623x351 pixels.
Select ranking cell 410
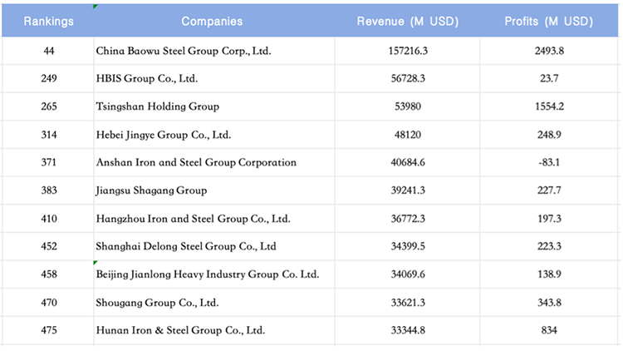pos(48,219)
